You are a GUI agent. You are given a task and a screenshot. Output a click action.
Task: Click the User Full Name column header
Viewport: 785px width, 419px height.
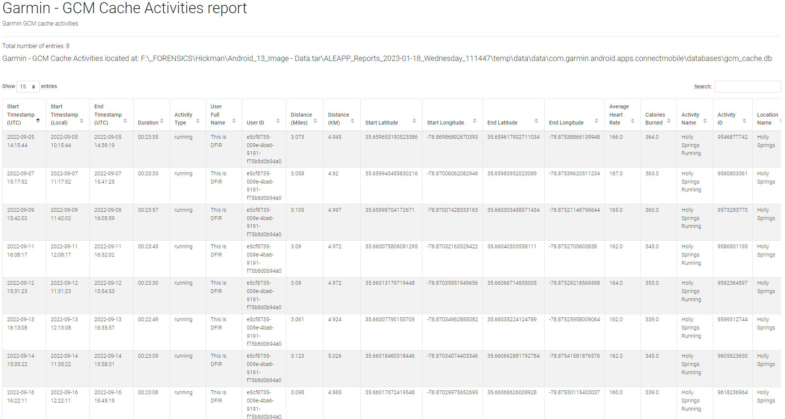tap(218, 115)
